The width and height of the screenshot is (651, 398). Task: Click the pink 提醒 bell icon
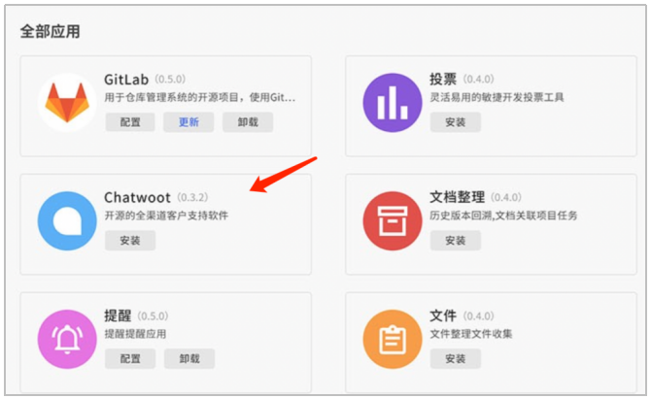click(x=67, y=339)
